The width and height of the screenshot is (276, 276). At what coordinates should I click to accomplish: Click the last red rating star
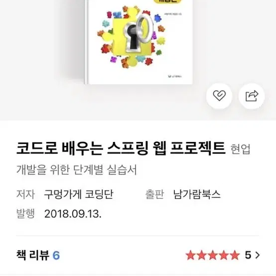tap(235, 255)
